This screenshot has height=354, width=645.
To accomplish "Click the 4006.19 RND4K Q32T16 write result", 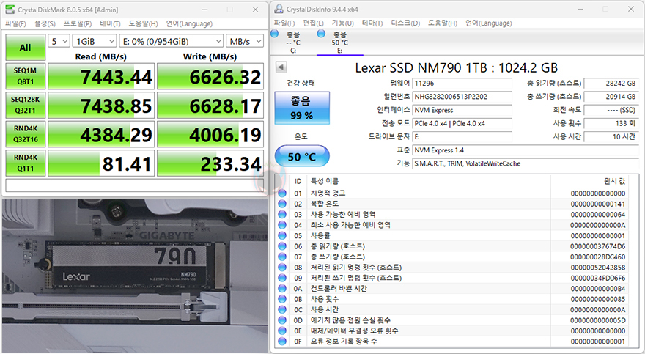I will pos(210,134).
